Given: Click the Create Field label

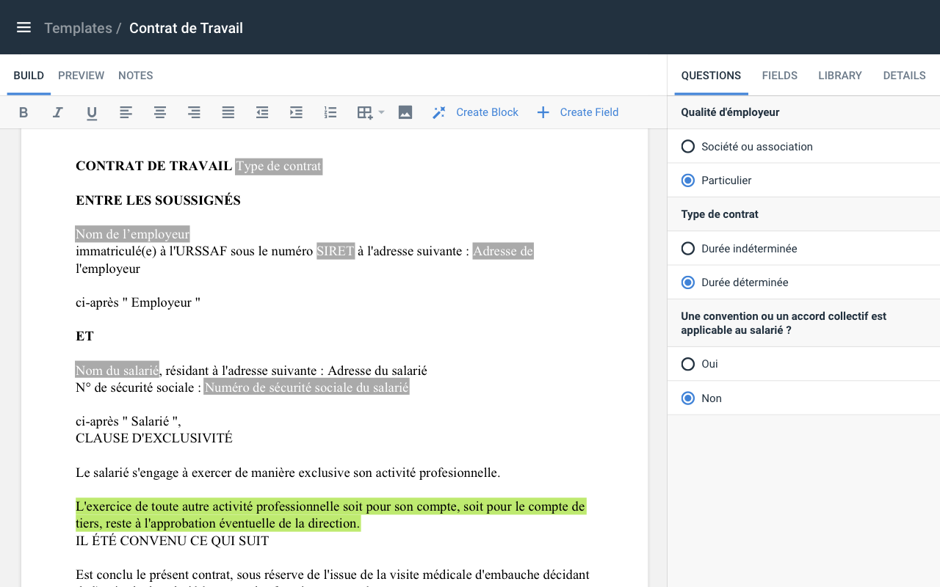Looking at the screenshot, I should coord(589,112).
